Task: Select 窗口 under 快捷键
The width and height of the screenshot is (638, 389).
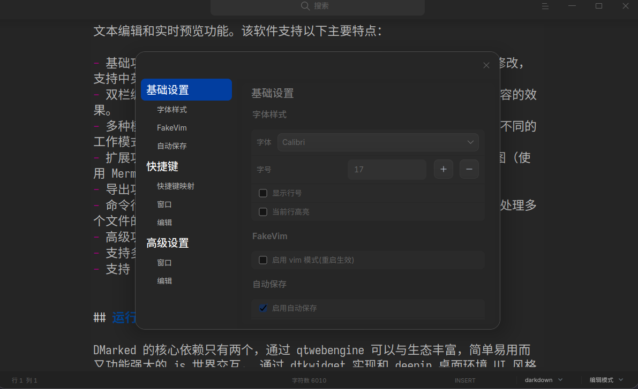Action: [x=164, y=204]
